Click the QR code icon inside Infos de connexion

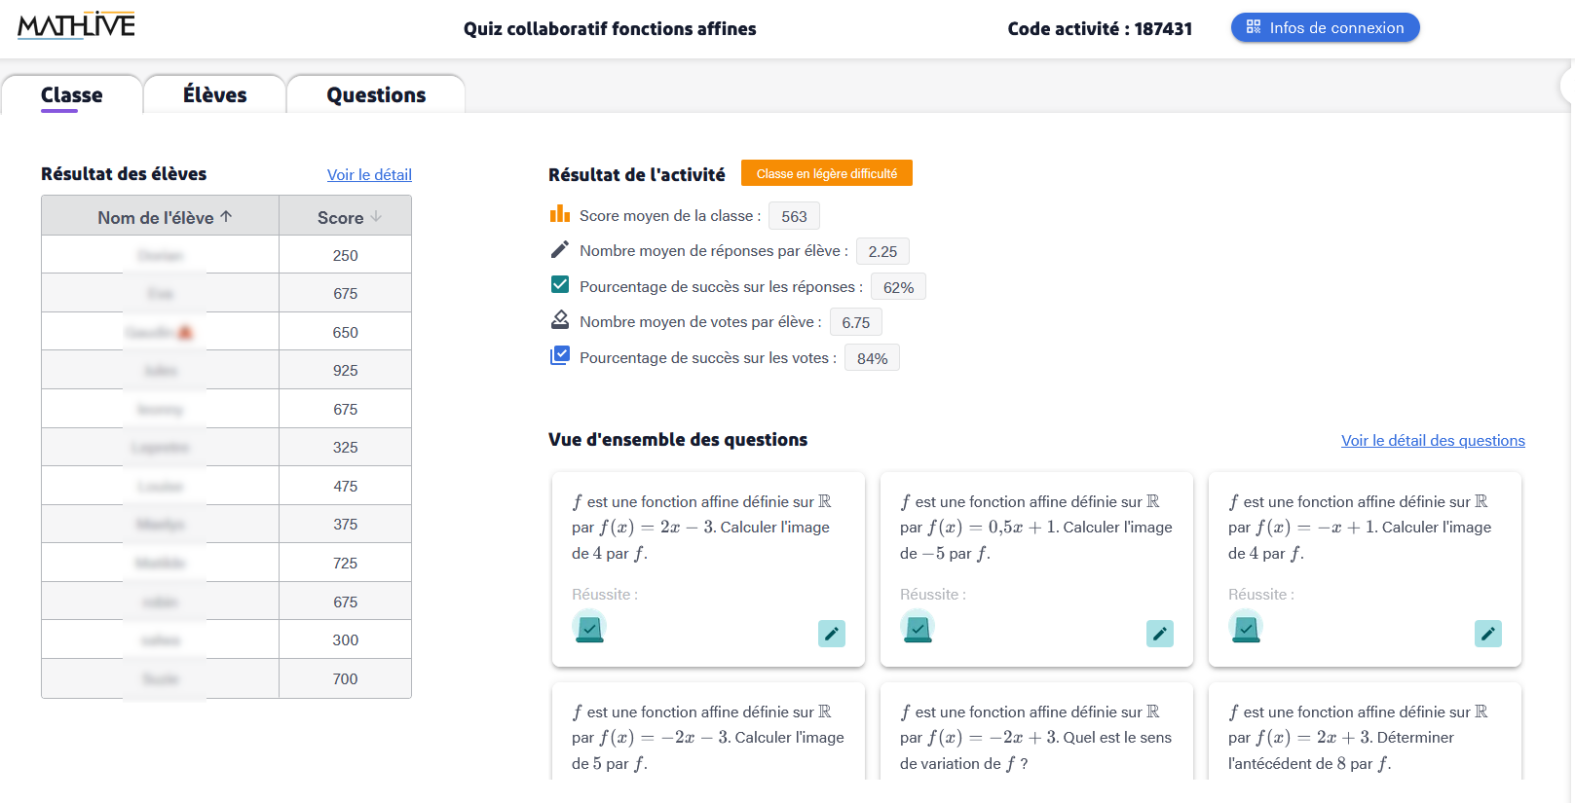1253,27
